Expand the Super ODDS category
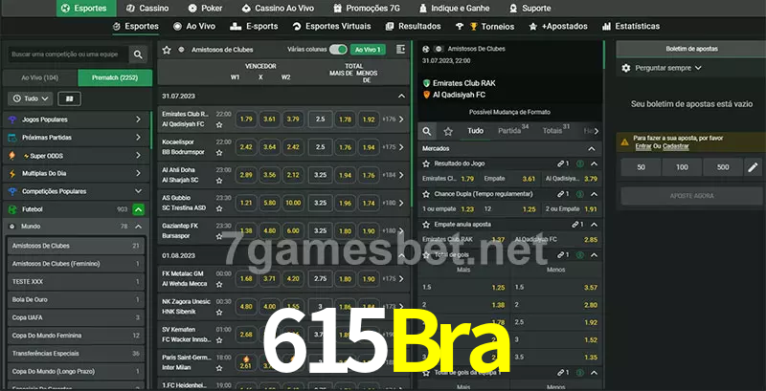The width and height of the screenshot is (766, 391). pos(77,156)
